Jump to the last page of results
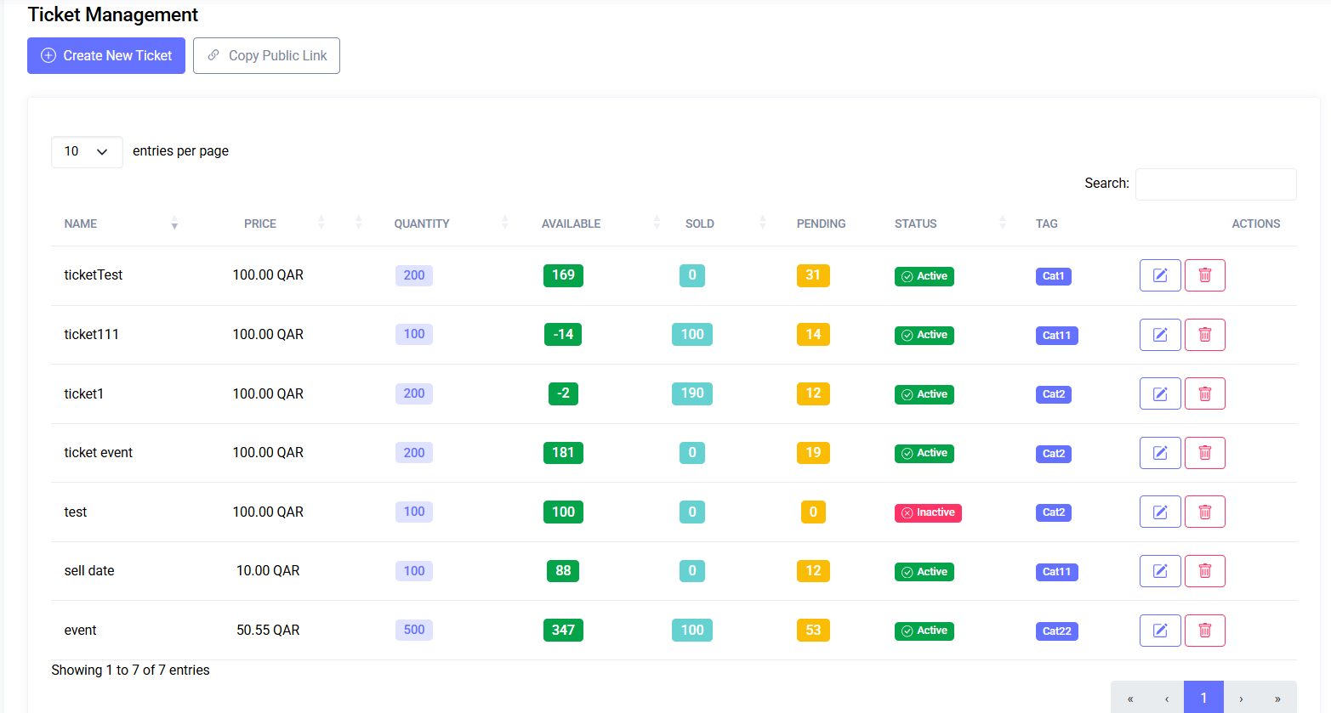The image size is (1331, 713). (1277, 698)
